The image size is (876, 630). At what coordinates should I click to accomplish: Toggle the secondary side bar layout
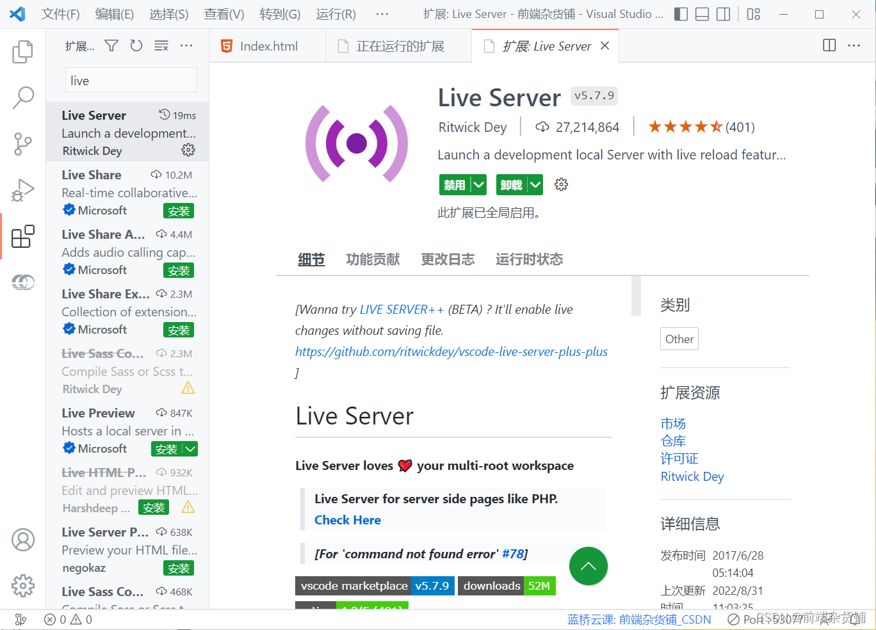(x=724, y=14)
